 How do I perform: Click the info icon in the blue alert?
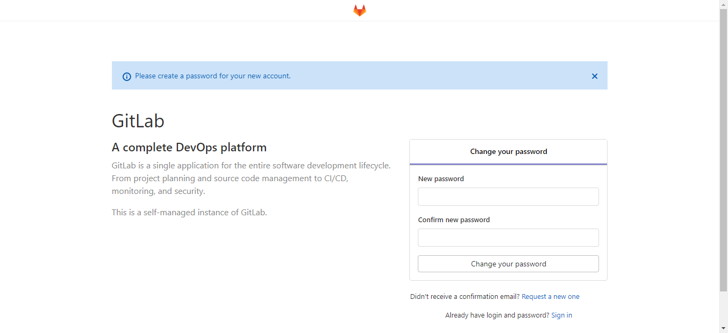[126, 76]
